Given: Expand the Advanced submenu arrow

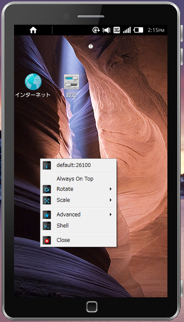Looking at the screenshot, I should pos(111,215).
